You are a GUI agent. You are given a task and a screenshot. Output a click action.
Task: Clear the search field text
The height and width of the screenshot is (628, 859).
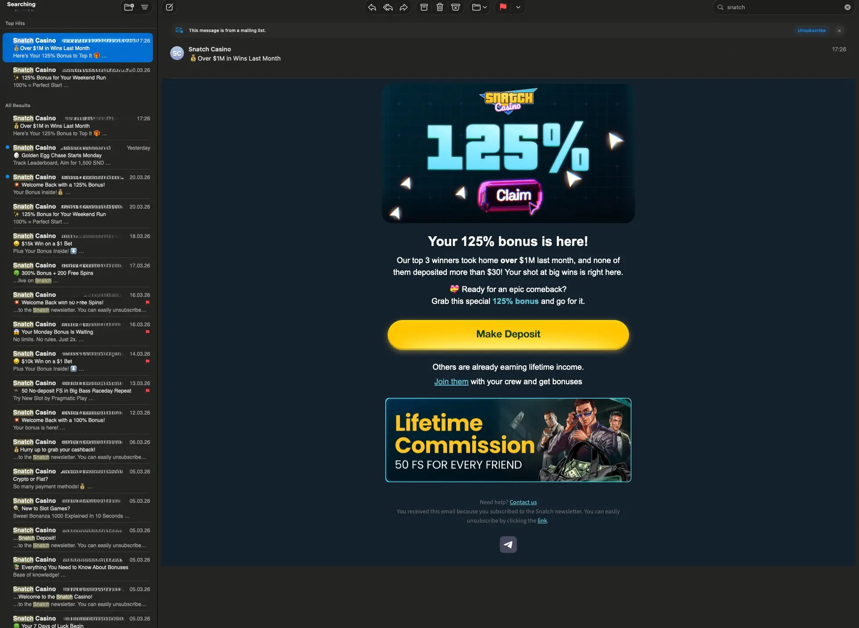point(848,7)
